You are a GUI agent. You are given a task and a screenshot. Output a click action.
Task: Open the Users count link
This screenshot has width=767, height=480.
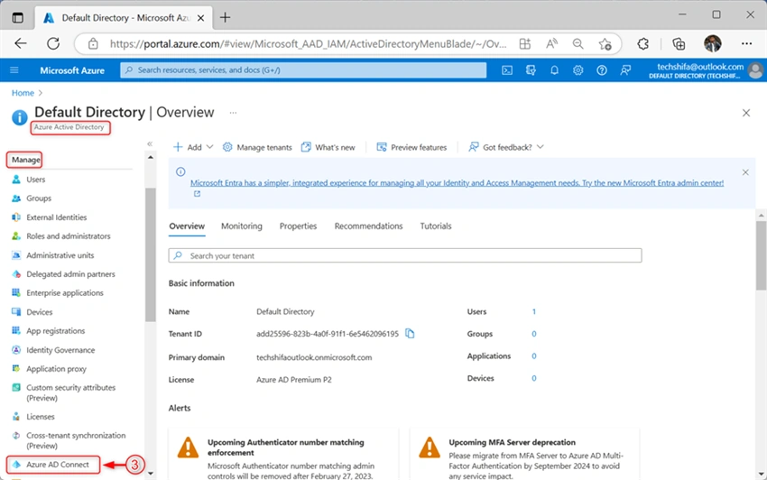534,311
